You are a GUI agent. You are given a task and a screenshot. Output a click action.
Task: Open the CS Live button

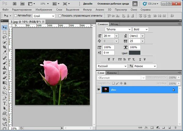point(150,4)
